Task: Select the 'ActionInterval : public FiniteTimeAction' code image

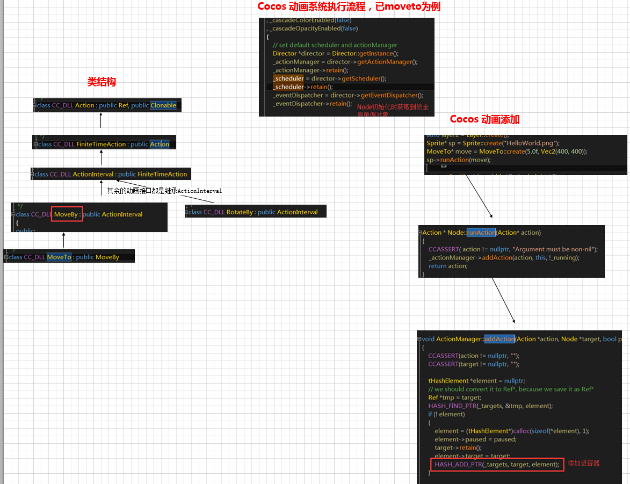Action: point(111,174)
